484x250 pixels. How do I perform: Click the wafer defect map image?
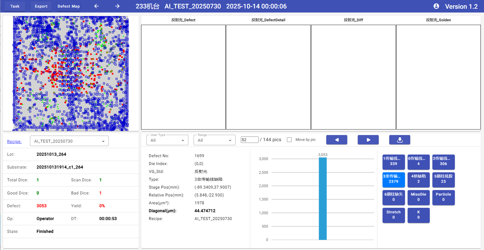[71, 73]
